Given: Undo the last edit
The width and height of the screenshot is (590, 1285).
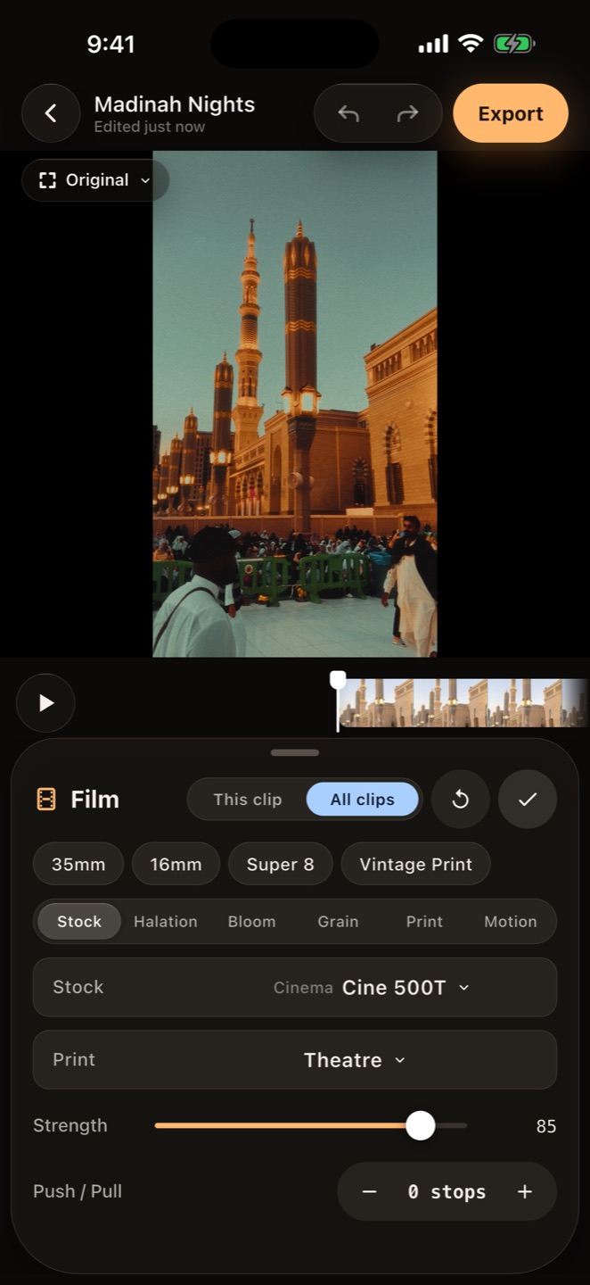Looking at the screenshot, I should (x=348, y=113).
